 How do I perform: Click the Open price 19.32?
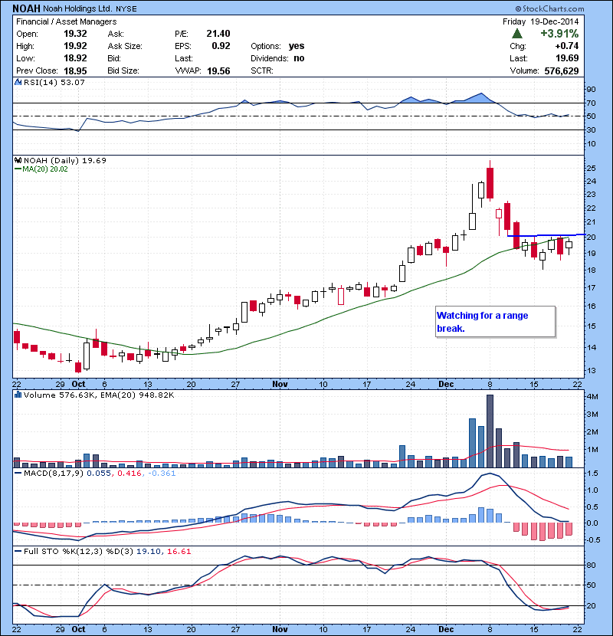click(x=75, y=34)
